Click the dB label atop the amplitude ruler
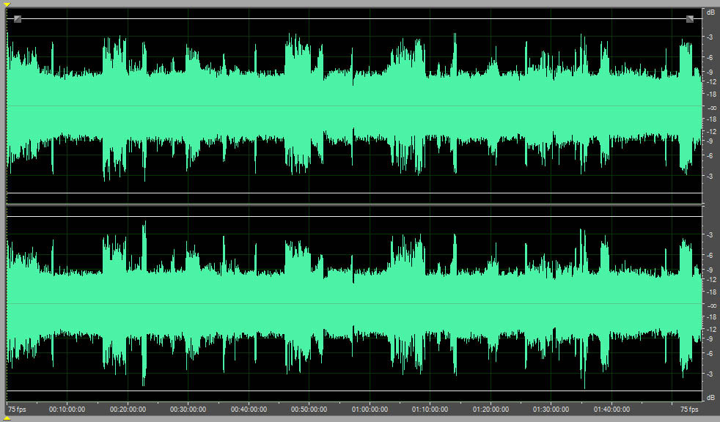 click(710, 13)
